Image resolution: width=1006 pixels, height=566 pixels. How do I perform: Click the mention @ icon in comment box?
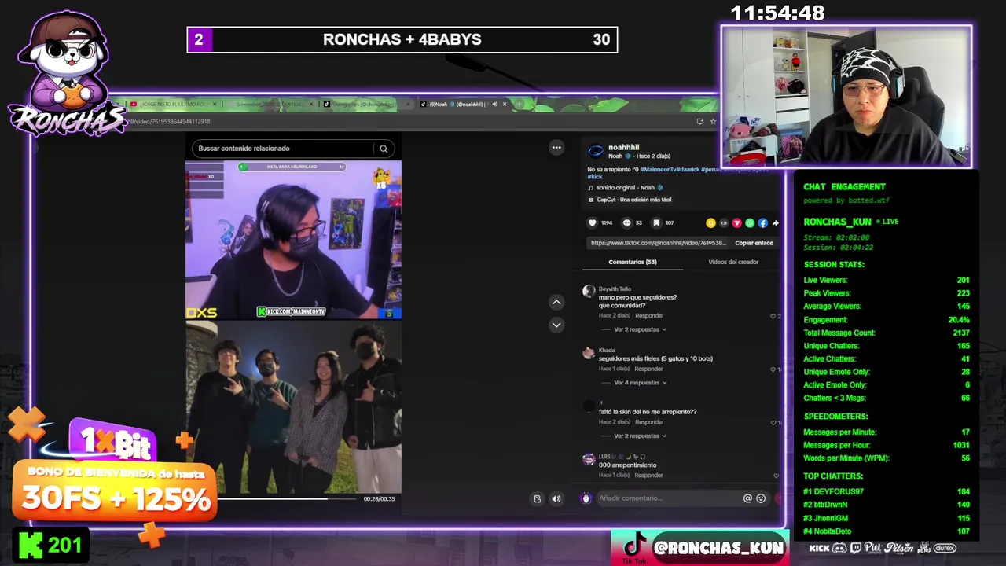[x=747, y=498]
